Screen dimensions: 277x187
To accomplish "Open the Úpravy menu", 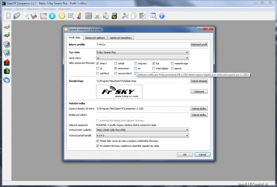I will coord(19,9).
